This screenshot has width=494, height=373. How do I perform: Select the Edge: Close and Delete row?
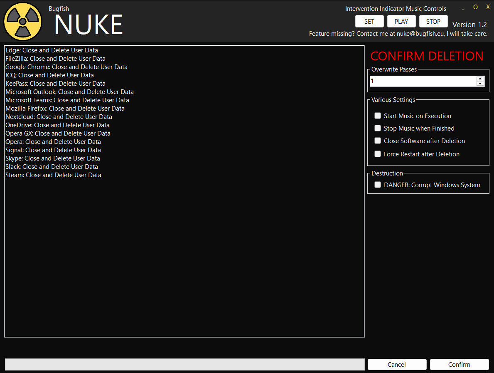(x=184, y=50)
